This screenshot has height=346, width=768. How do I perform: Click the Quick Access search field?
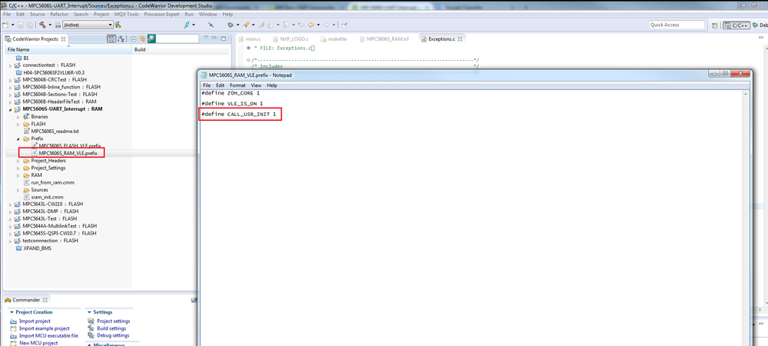[677, 25]
